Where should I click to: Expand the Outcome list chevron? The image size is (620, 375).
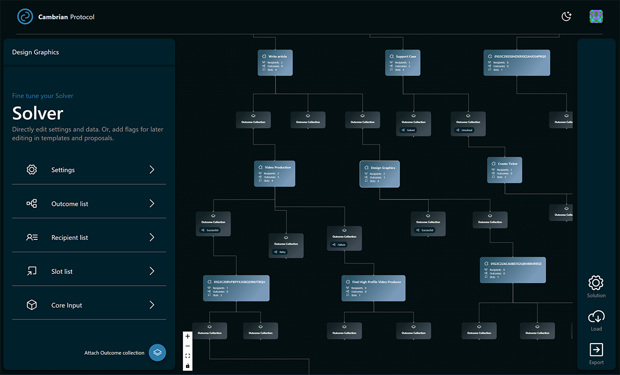pyautogui.click(x=151, y=204)
